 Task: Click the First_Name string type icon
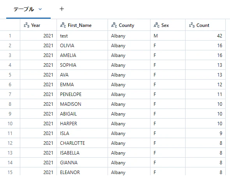point(63,25)
